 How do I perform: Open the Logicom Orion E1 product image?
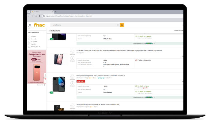coord(59,108)
